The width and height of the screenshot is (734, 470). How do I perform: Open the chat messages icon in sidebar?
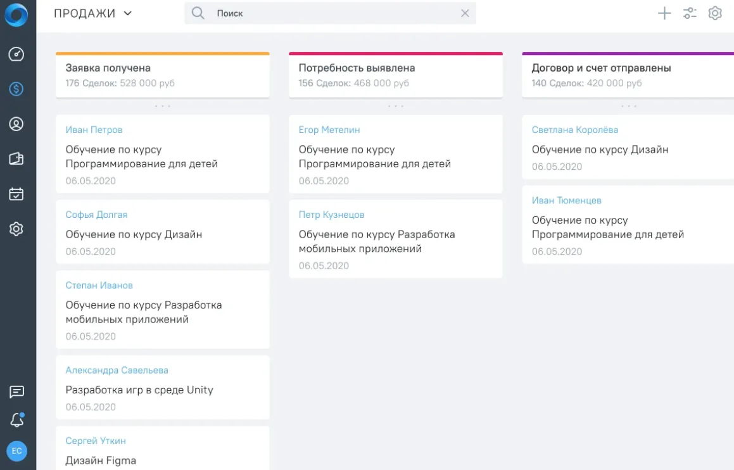point(16,392)
